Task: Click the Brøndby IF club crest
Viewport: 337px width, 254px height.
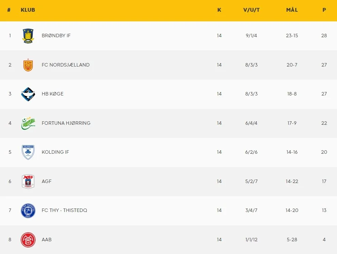Action: point(28,36)
